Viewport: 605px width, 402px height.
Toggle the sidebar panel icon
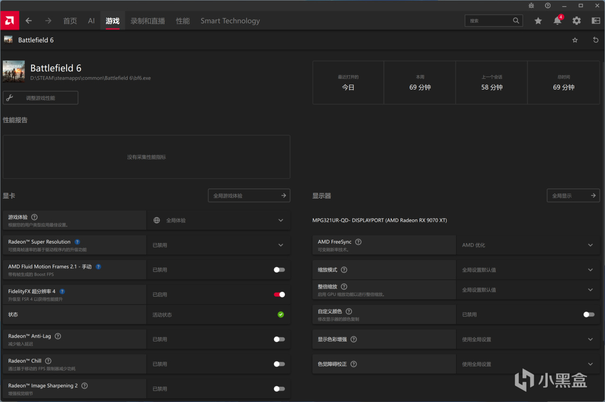click(x=596, y=21)
